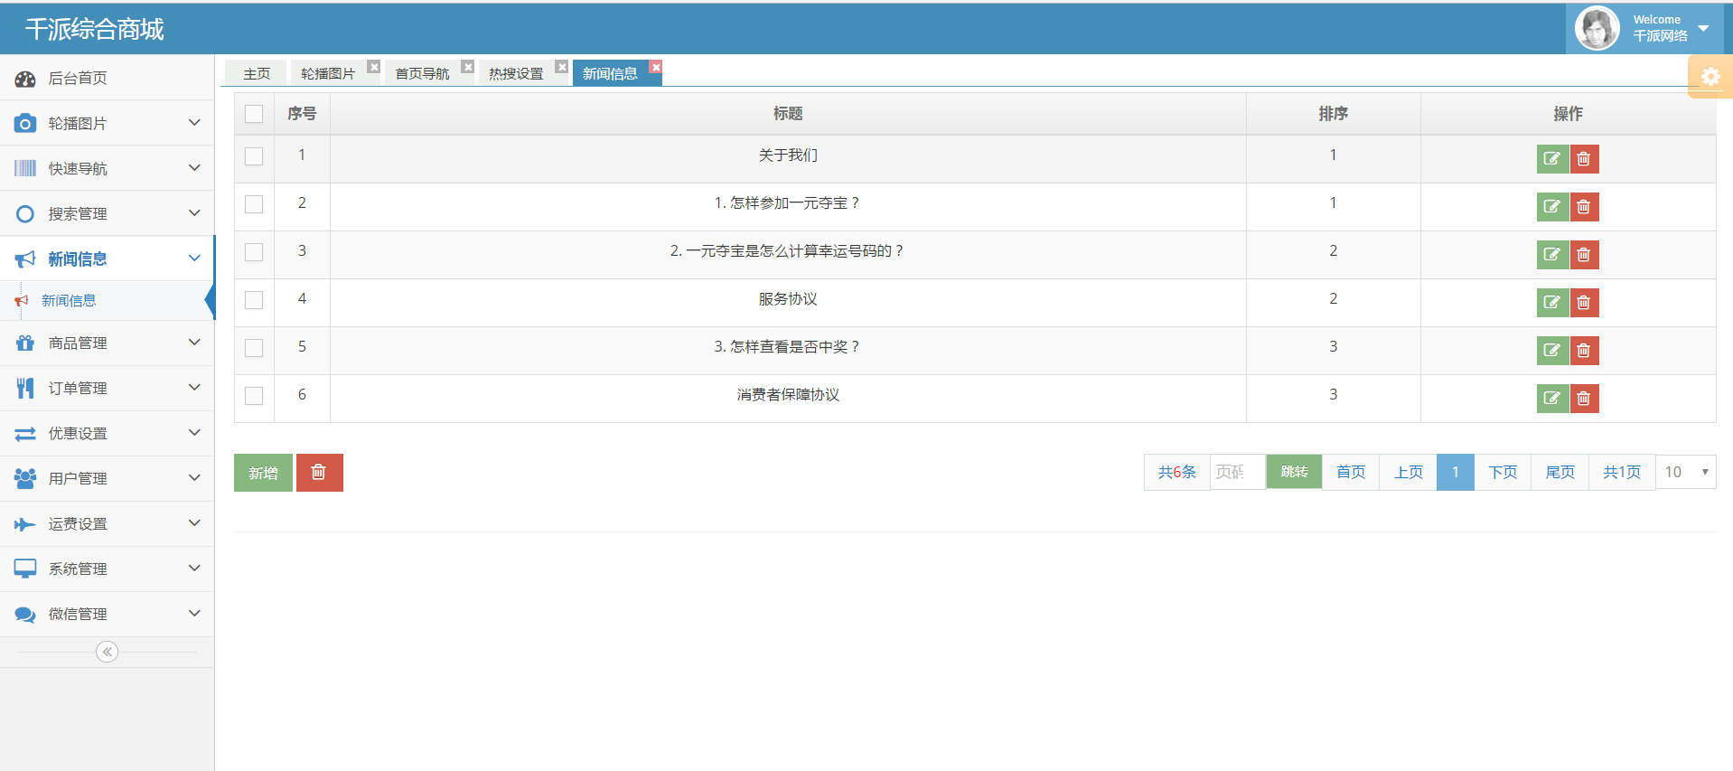This screenshot has width=1733, height=771.
Task: Switch to the 热搜设置 tab
Action: pos(516,73)
